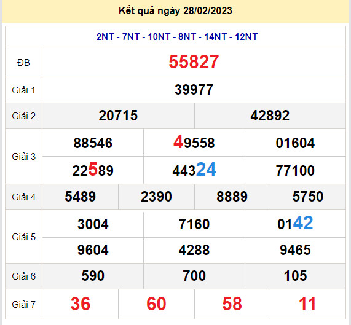Click the special prize number 55827

pos(194,61)
